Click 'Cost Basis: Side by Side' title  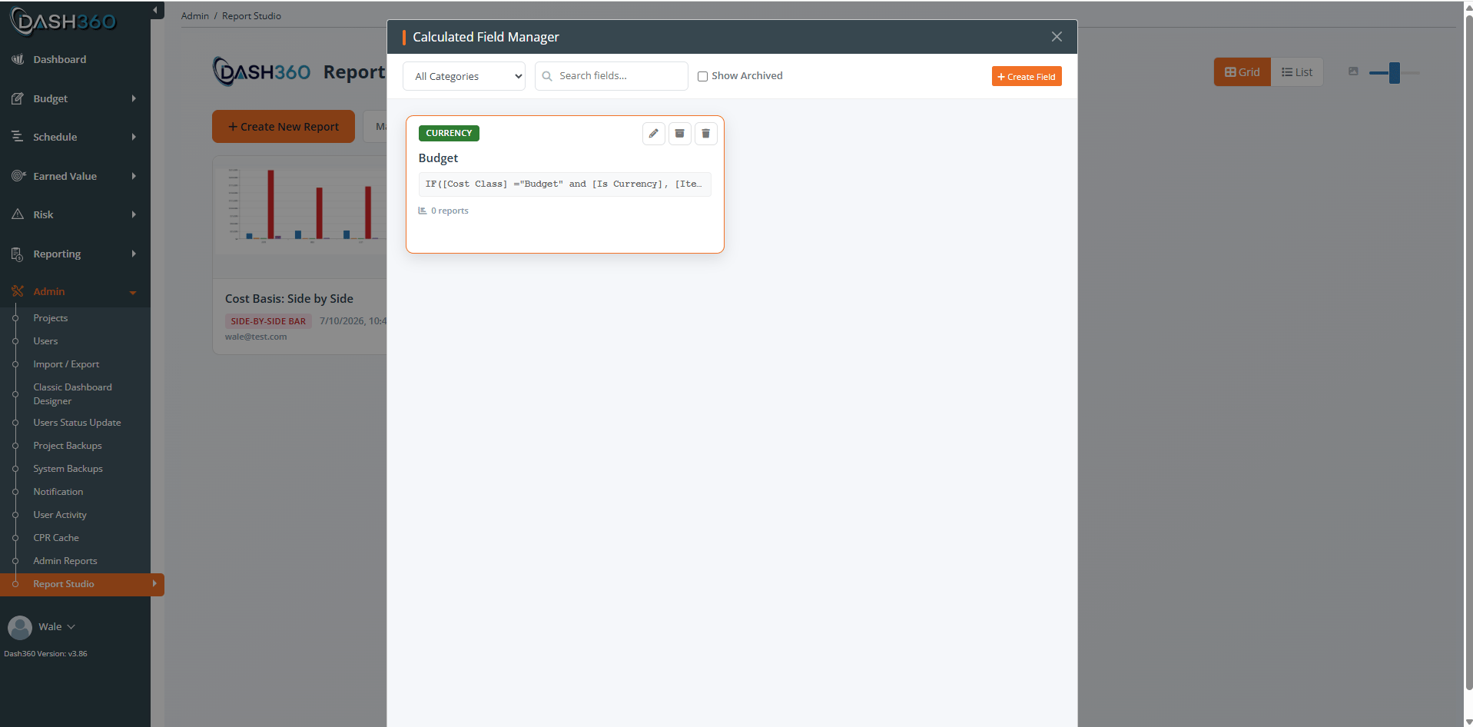tap(289, 299)
